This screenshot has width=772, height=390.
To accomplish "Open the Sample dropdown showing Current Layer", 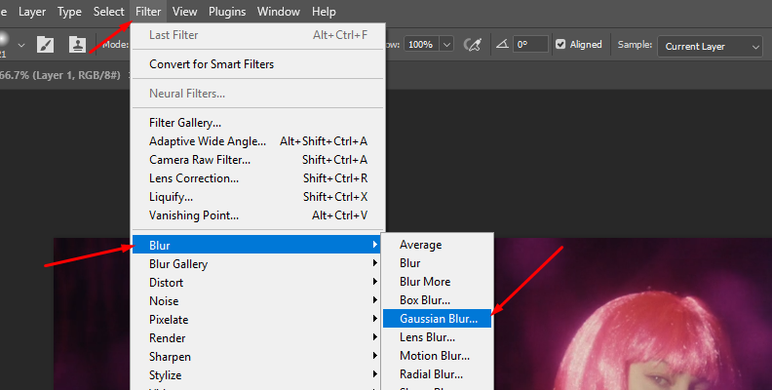I will point(710,46).
